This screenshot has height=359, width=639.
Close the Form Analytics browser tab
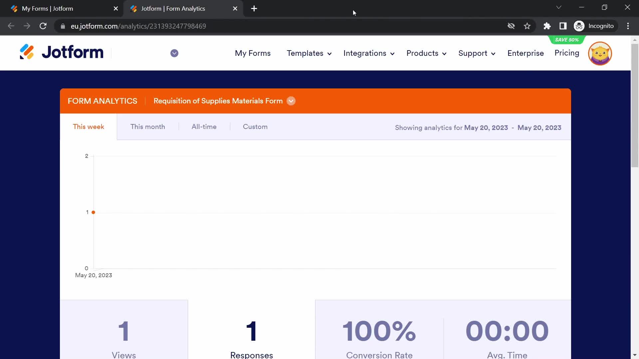[x=235, y=9]
